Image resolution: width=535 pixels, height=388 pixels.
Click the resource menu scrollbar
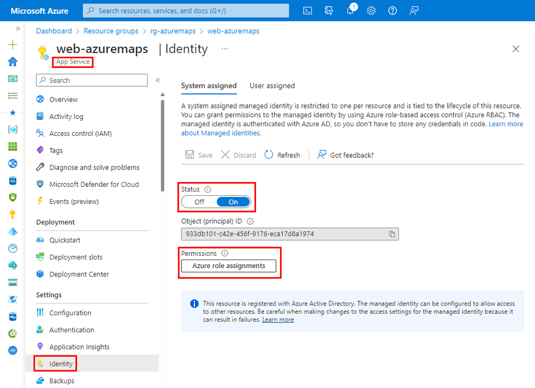click(162, 146)
